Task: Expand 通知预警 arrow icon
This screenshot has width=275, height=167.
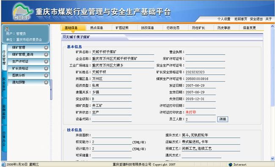Action: coord(46,82)
